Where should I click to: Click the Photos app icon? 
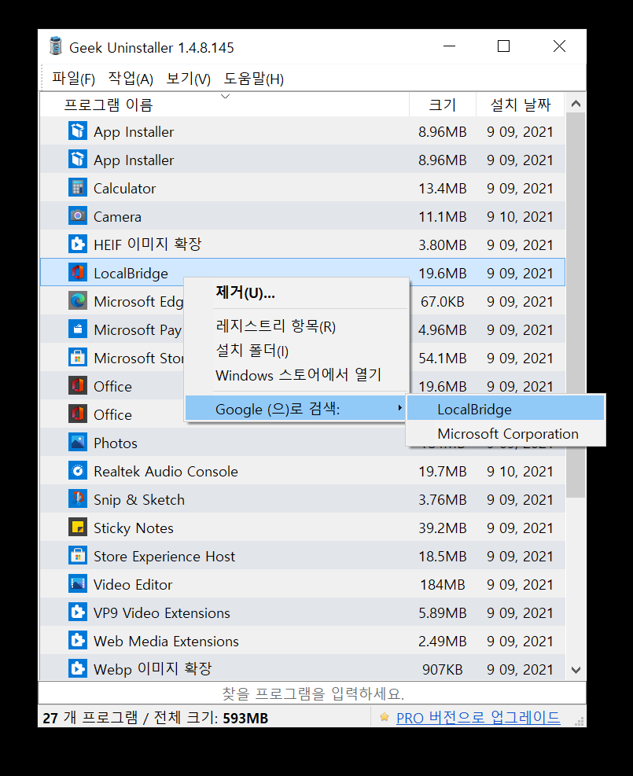click(78, 442)
